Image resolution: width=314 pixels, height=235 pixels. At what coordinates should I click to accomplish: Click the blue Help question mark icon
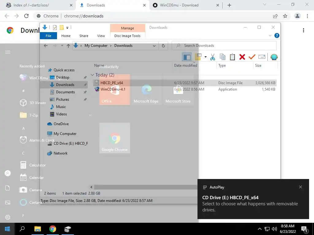pos(277,35)
